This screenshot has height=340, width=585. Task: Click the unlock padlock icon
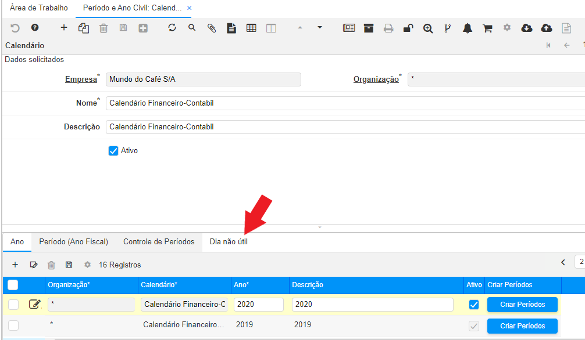(408, 28)
